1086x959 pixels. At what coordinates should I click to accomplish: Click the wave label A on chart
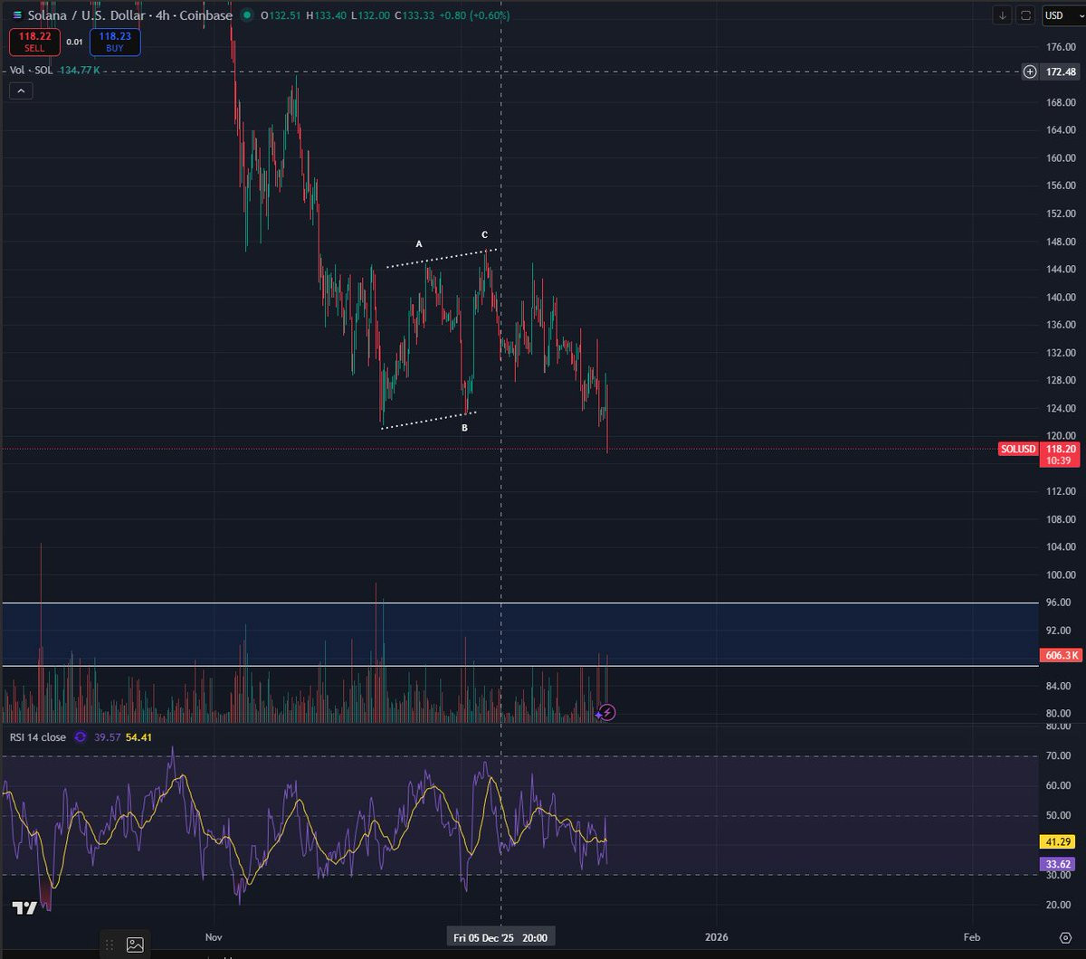click(419, 244)
